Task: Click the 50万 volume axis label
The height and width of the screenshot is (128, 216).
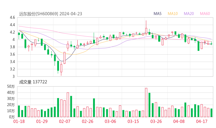Action: [11, 86]
